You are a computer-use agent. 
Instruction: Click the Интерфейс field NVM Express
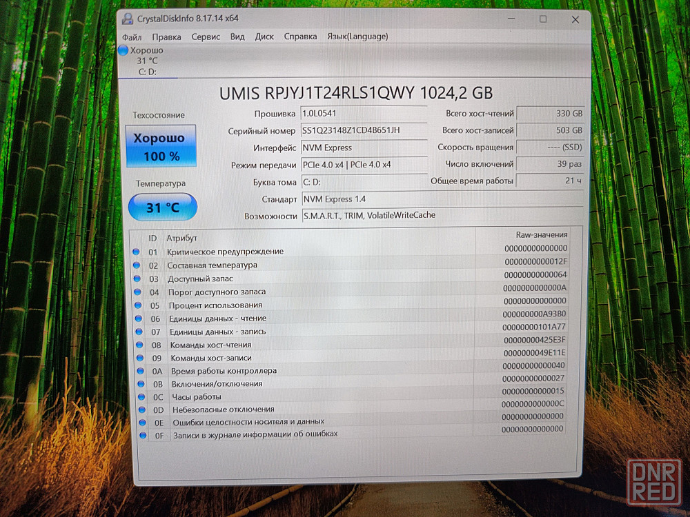(x=364, y=148)
